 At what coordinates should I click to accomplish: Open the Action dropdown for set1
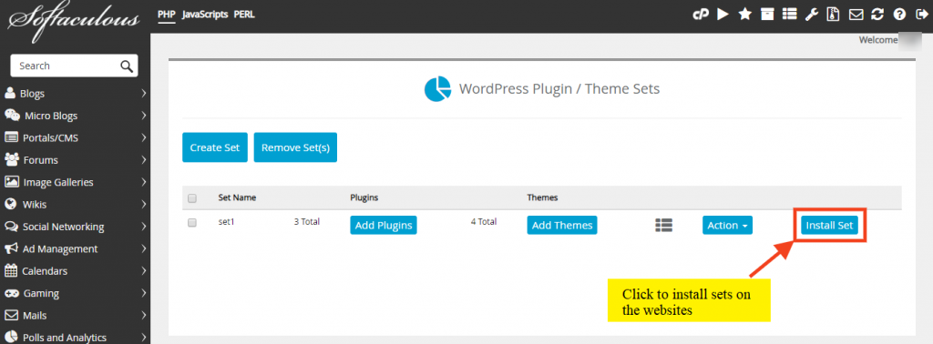coord(727,225)
